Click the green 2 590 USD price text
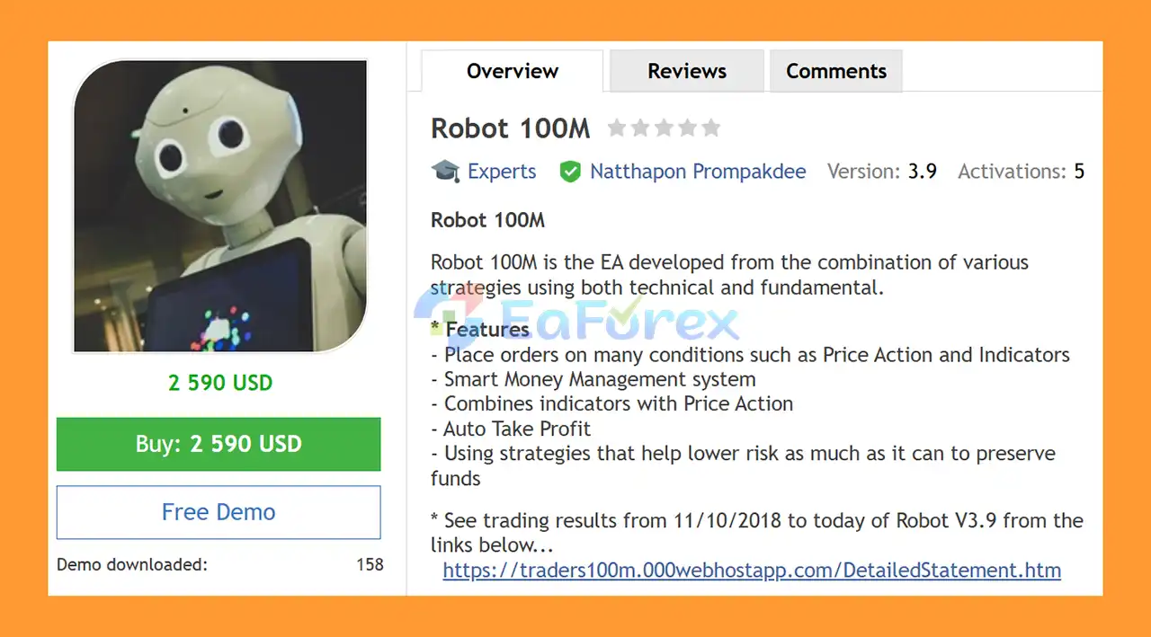Screen dimensions: 1151x637 point(220,383)
